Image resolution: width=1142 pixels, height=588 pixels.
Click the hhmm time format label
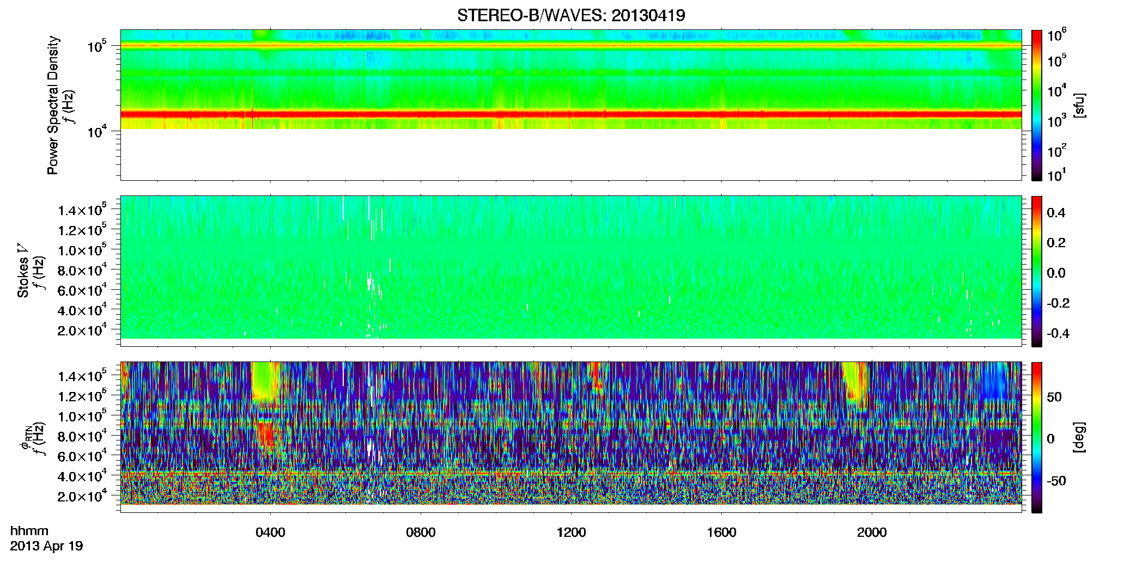click(29, 531)
